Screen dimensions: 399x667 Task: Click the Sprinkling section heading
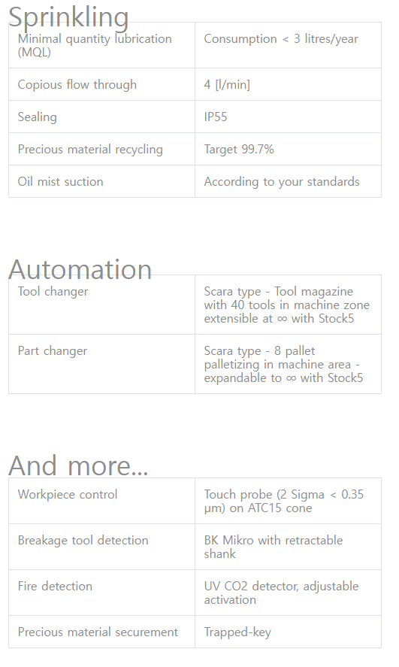pos(68,17)
